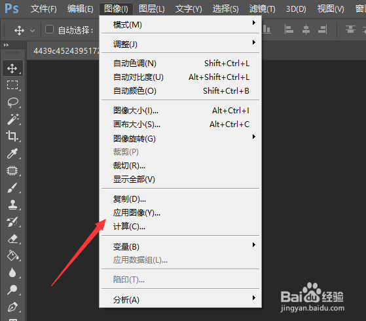Choose 复制(D)... menu item
The width and height of the screenshot is (366, 321).
tap(180, 199)
